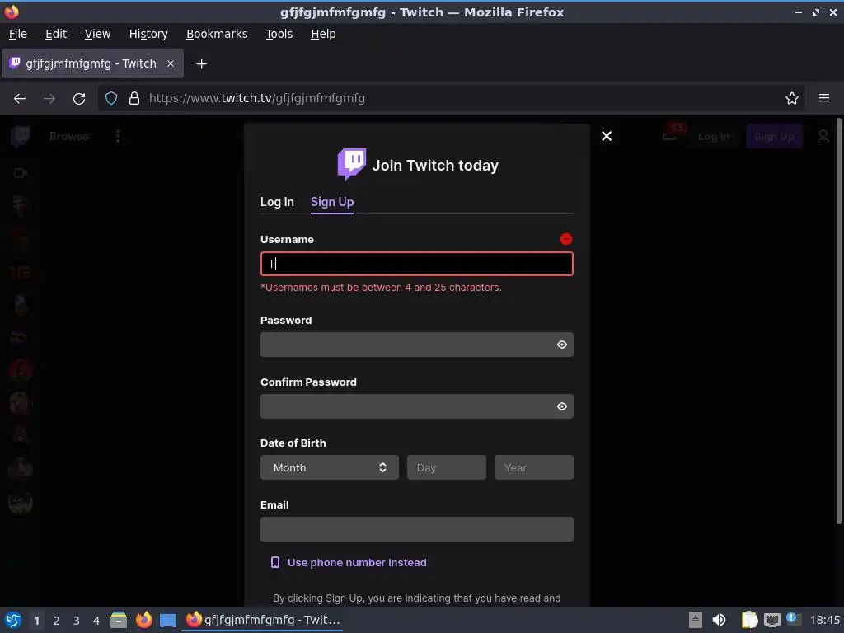
Task: Click the Use phone number instead link
Action: (x=357, y=562)
